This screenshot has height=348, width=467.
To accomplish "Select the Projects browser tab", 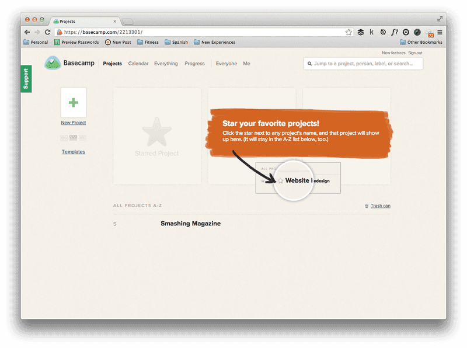I will click(x=85, y=22).
